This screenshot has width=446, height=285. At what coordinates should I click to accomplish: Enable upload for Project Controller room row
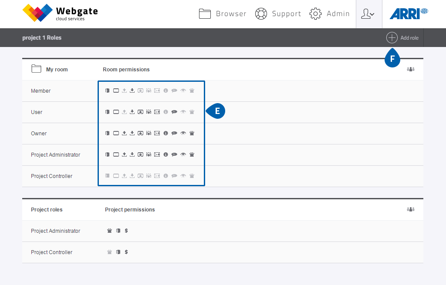point(124,176)
